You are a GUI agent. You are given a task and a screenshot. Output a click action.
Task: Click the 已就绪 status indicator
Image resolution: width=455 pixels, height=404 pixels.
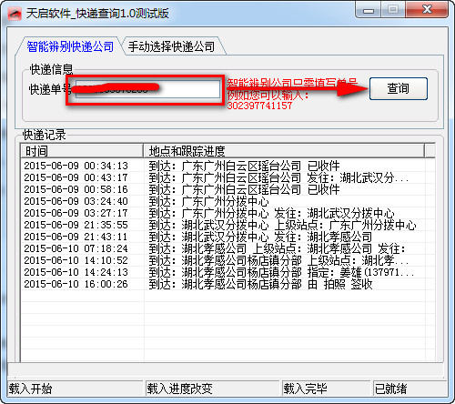coord(390,389)
